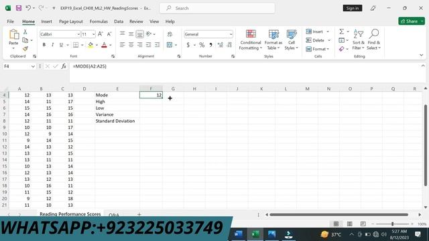Click in the Search box
Viewport: 429px width, 241px height.
point(217,8)
